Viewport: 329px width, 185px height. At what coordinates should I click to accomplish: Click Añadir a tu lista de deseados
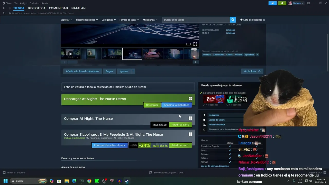(x=83, y=71)
